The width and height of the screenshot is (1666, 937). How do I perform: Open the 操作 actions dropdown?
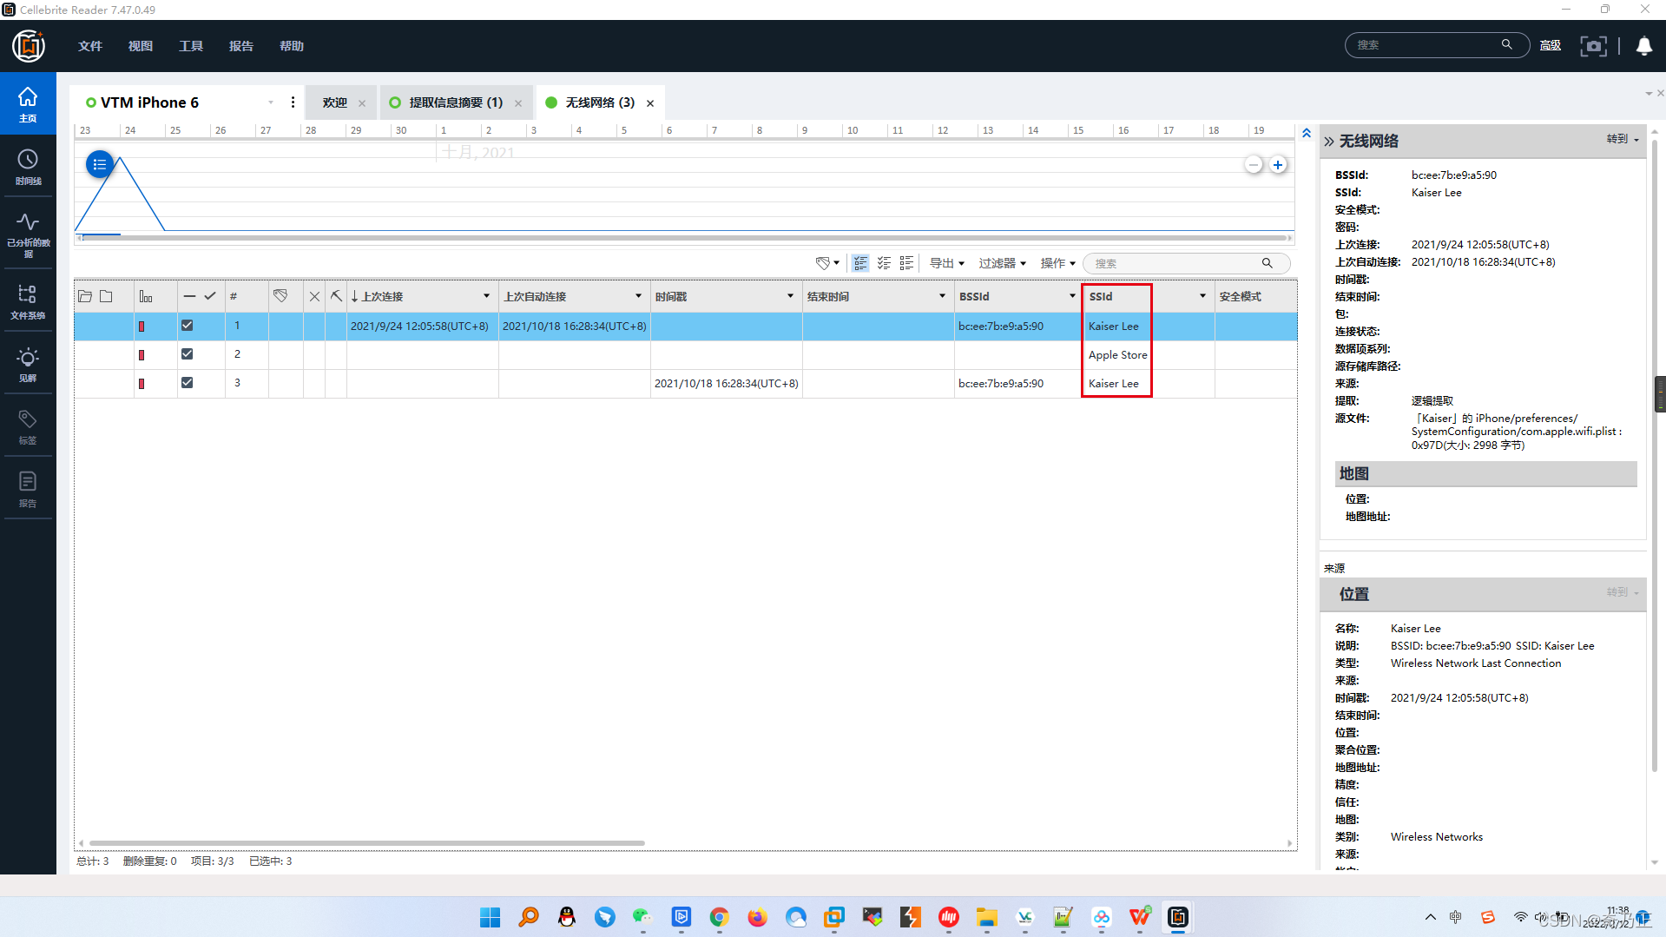tap(1058, 263)
